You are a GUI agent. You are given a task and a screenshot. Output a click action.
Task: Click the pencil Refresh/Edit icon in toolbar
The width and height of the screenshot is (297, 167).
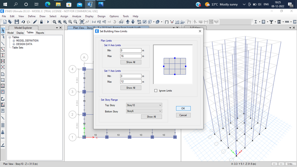(35, 22)
